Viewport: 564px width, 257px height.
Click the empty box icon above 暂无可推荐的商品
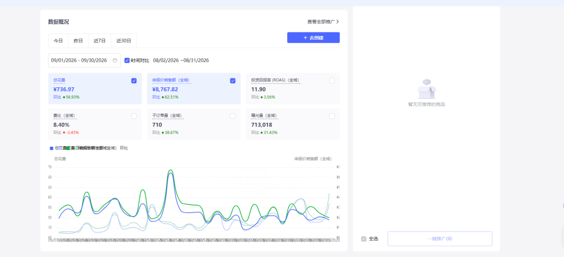(426, 89)
